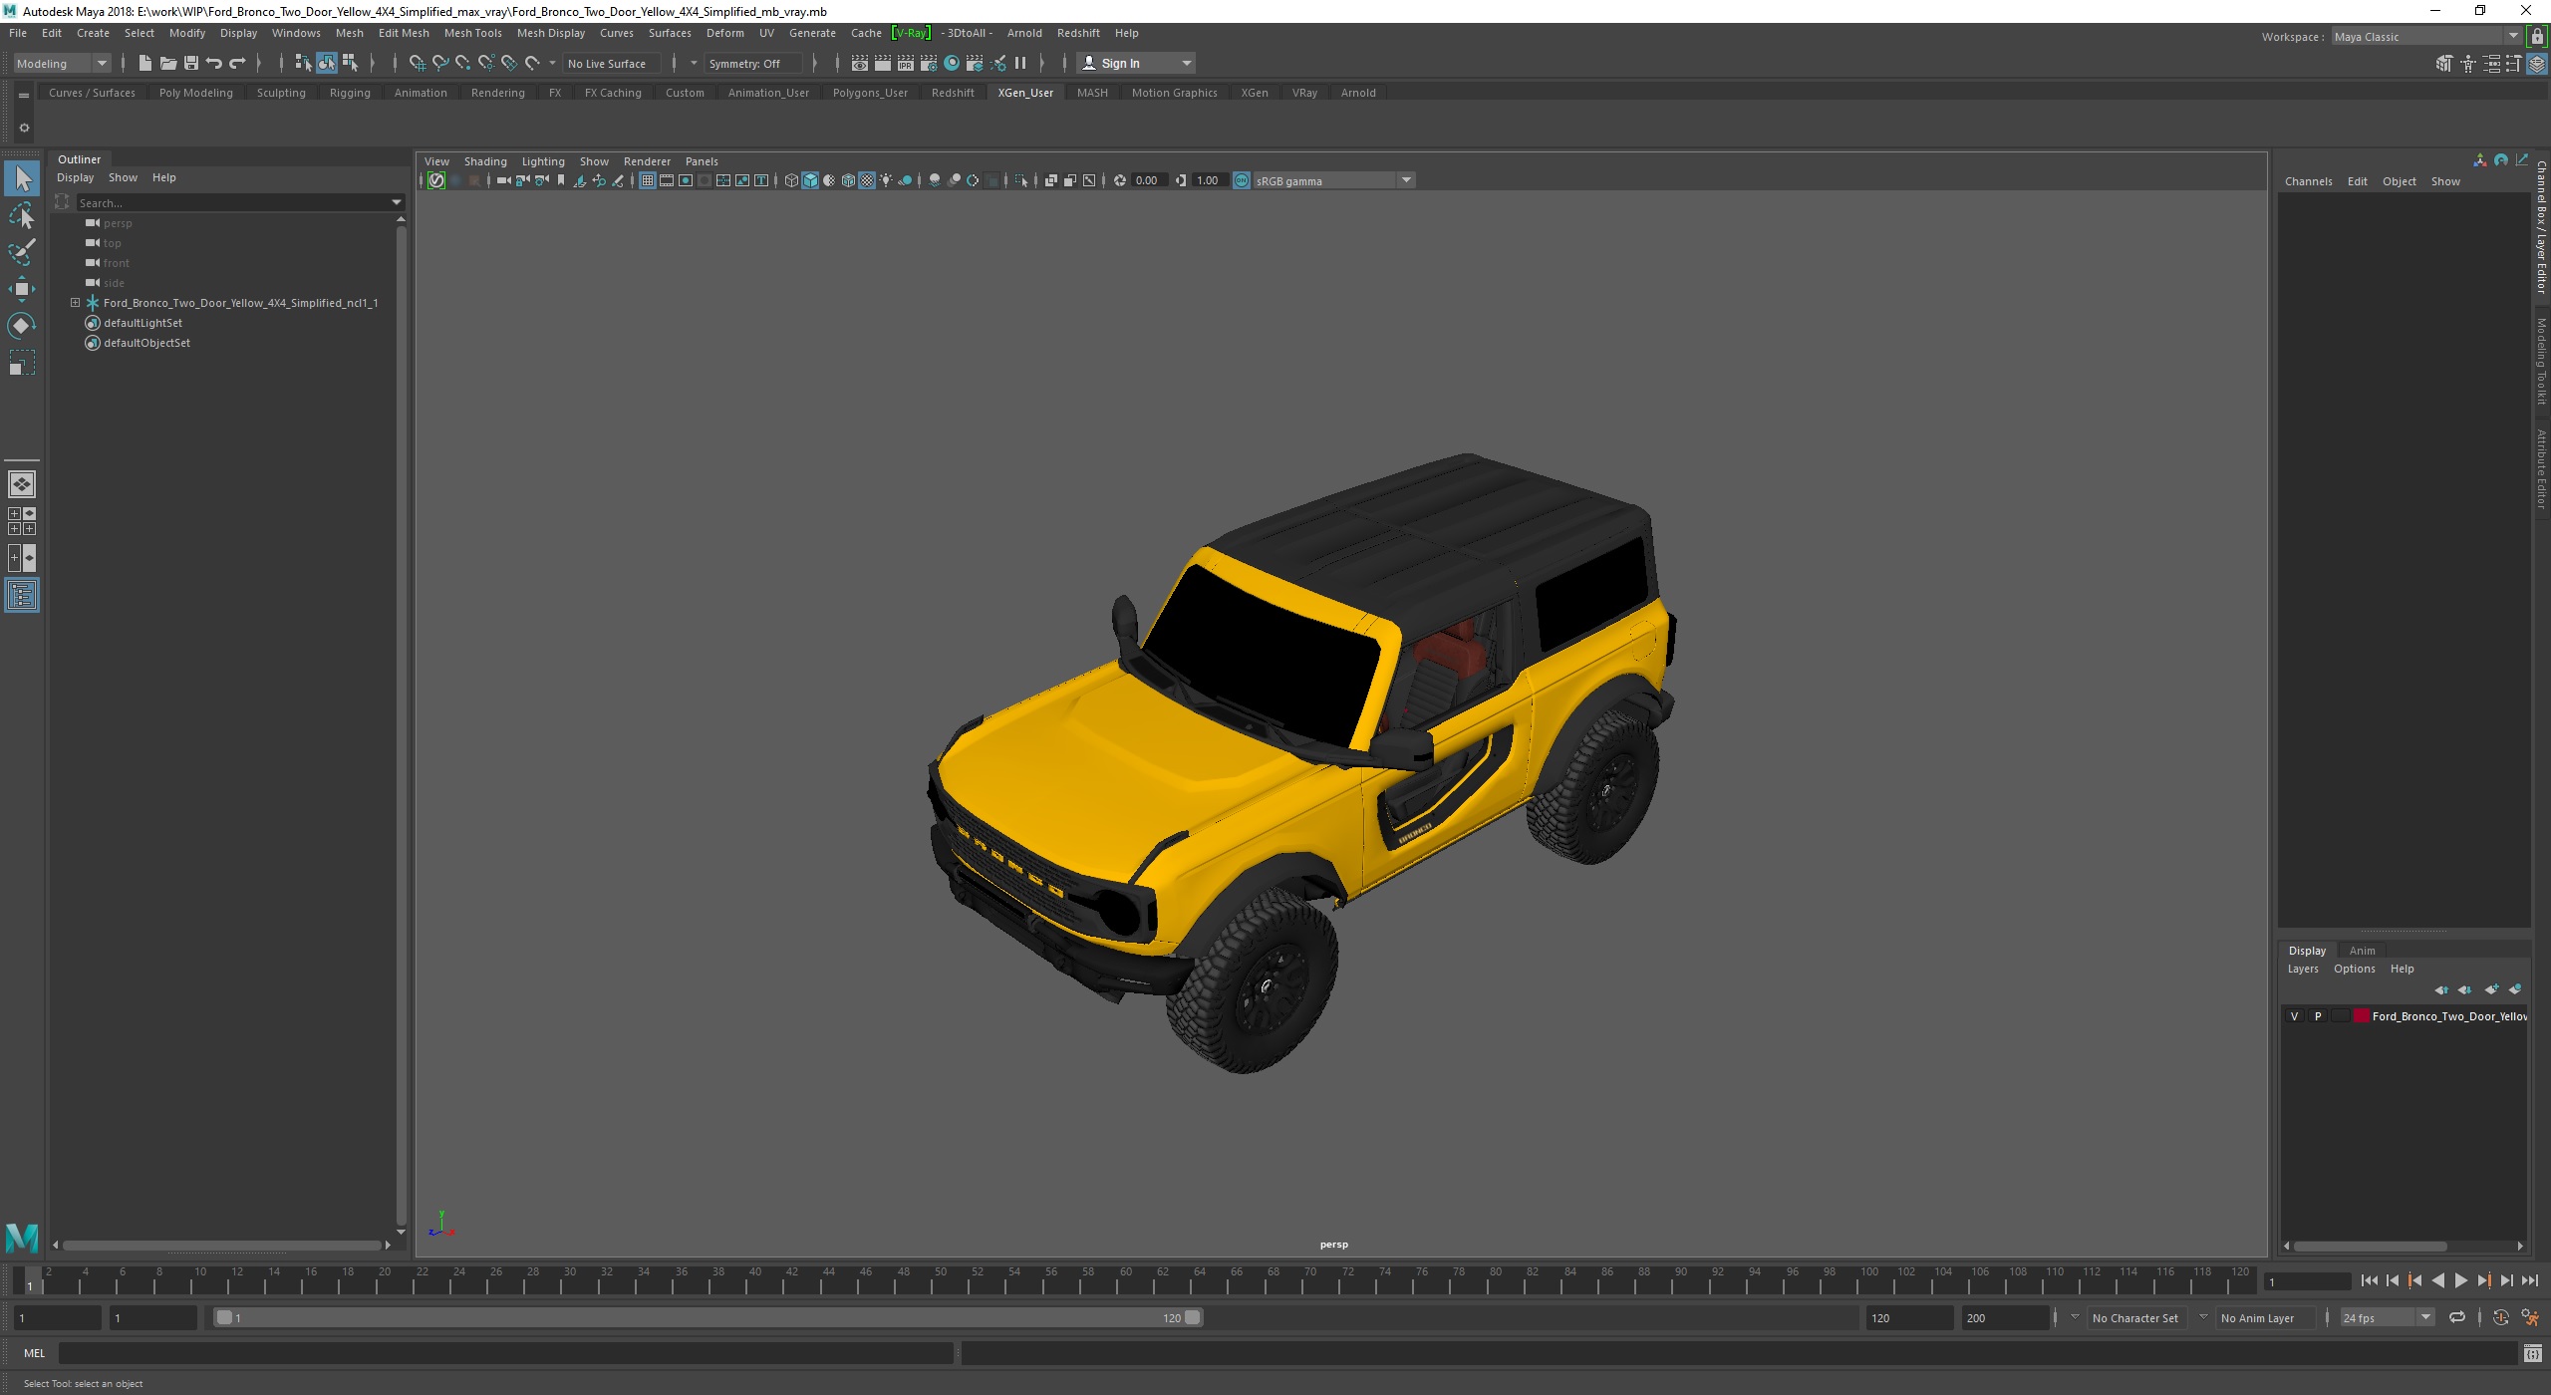Screen dimensions: 2551x1395
Task: Open the Mesh Tools menu
Action: pos(472,33)
